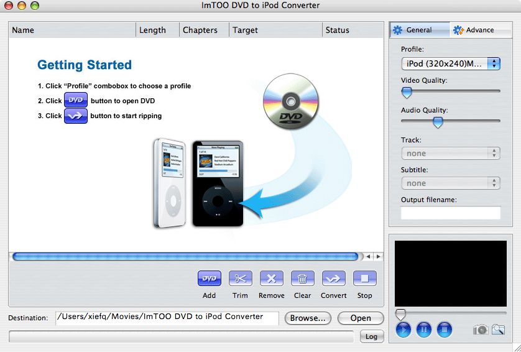Switch to the Advance tab
521x352 pixels.
[481, 30]
